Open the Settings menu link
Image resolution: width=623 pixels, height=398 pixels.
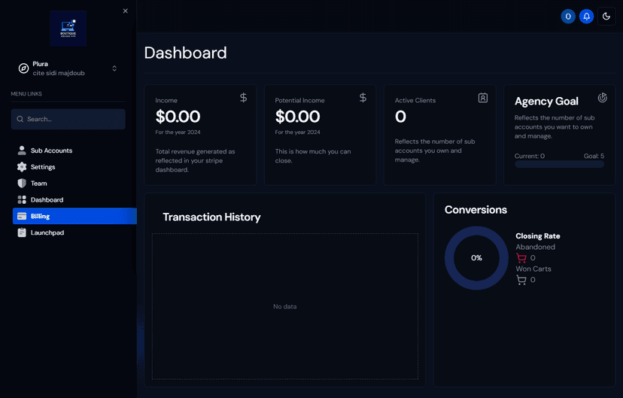tap(74, 167)
